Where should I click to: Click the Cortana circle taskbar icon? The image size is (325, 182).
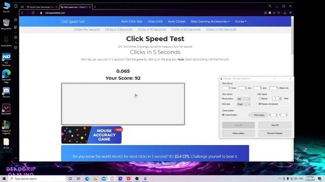coord(70,178)
